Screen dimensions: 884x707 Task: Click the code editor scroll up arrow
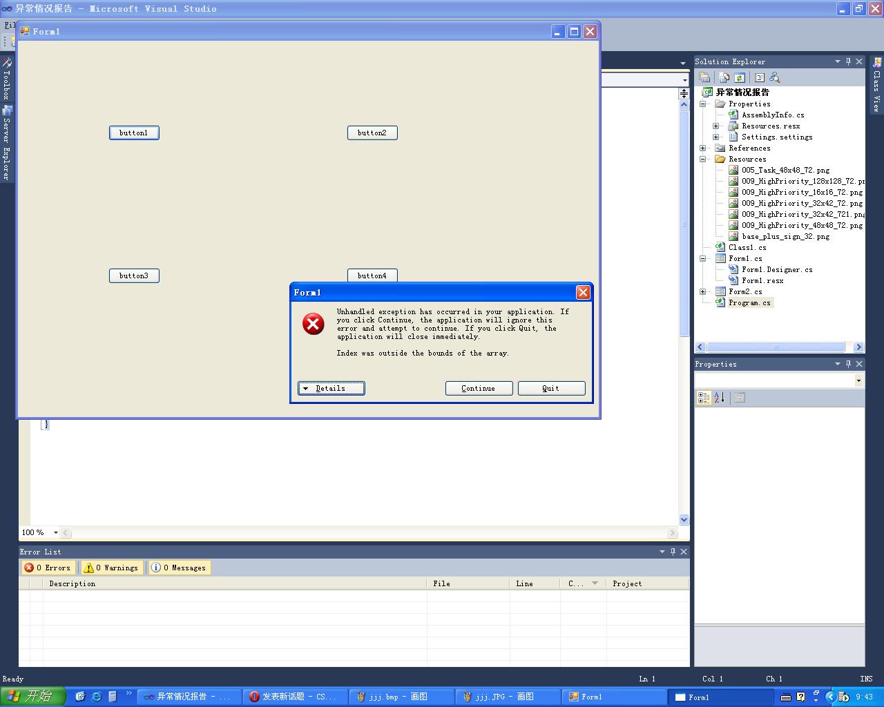coord(684,105)
